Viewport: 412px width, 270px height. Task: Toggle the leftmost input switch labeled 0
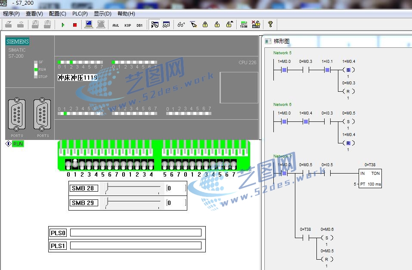pyautogui.click(x=68, y=165)
